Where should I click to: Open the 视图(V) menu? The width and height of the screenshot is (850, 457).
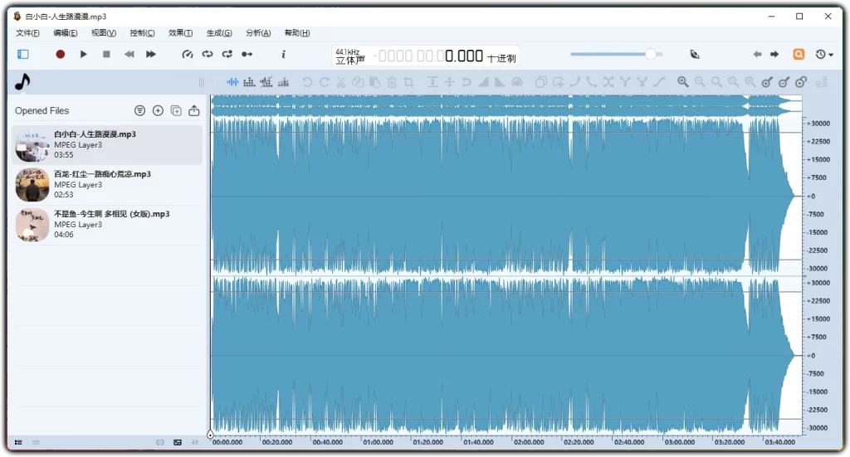pyautogui.click(x=104, y=33)
